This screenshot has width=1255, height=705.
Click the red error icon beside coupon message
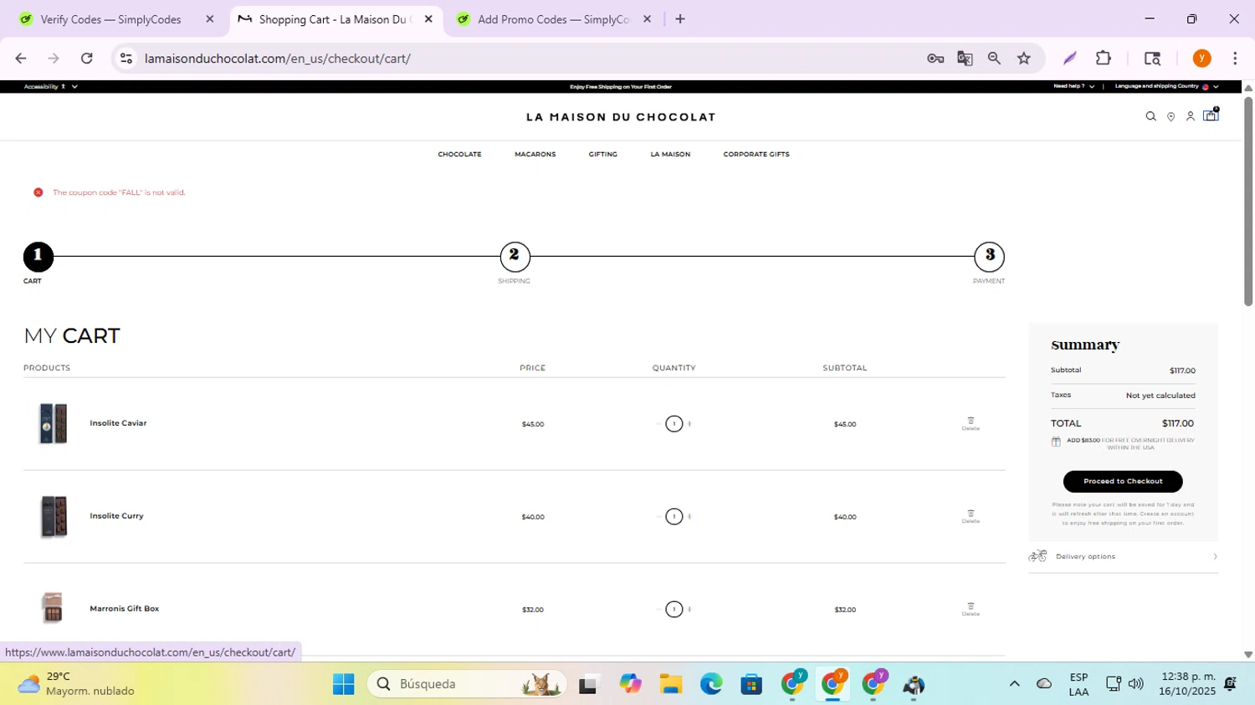pyautogui.click(x=38, y=192)
